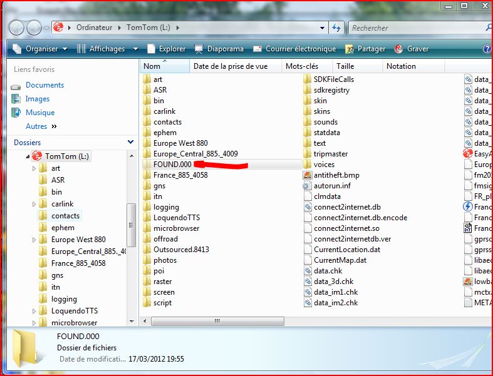Select the voices folder
493x376 pixels.
point(324,165)
